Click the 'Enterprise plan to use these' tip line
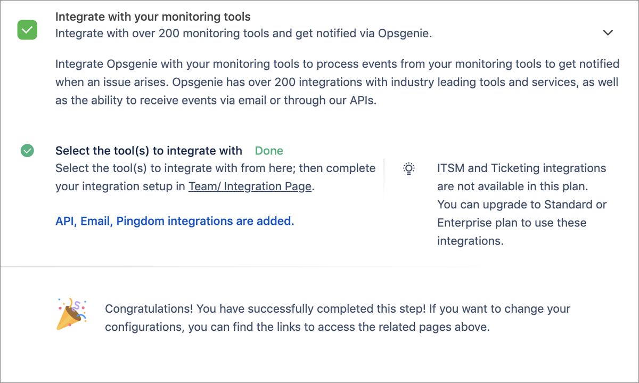Screen dimensions: 639x383 (512, 223)
